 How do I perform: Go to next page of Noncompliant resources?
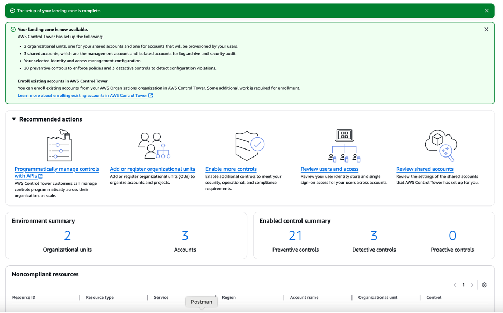(x=472, y=284)
